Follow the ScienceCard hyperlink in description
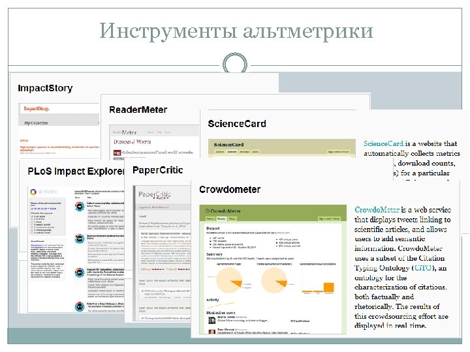 click(383, 143)
